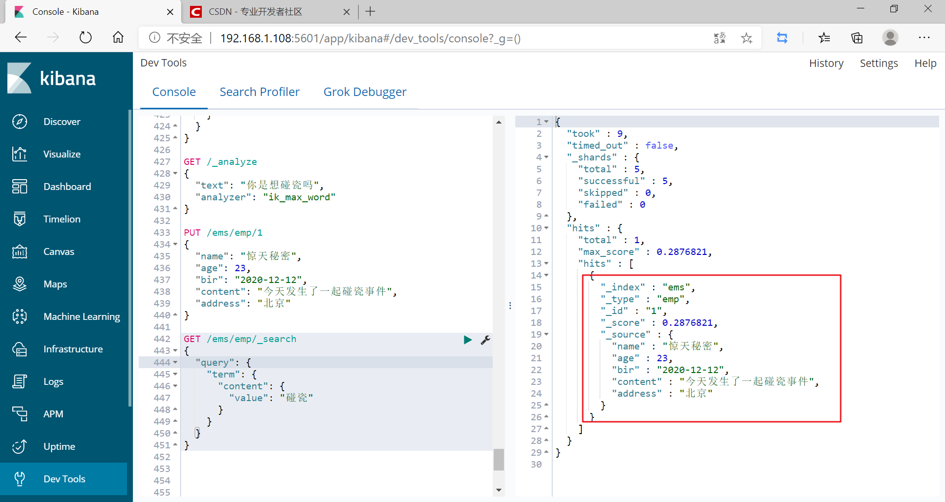945x502 pixels.
Task: Switch to the Search Profiler tab
Action: coord(259,92)
